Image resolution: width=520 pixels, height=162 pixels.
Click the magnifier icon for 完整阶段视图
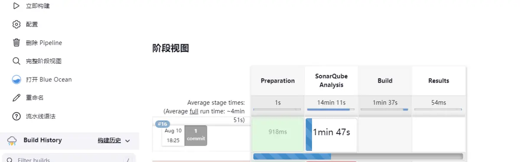coord(16,61)
